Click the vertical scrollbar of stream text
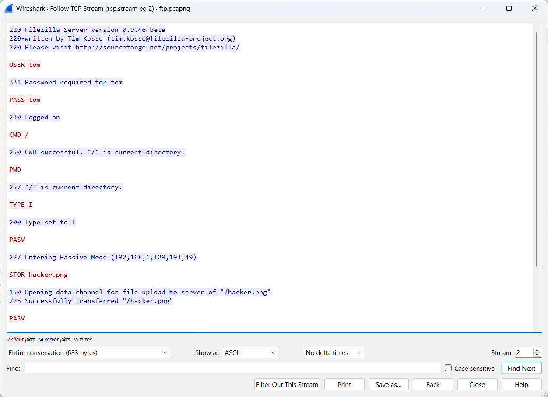 537,149
